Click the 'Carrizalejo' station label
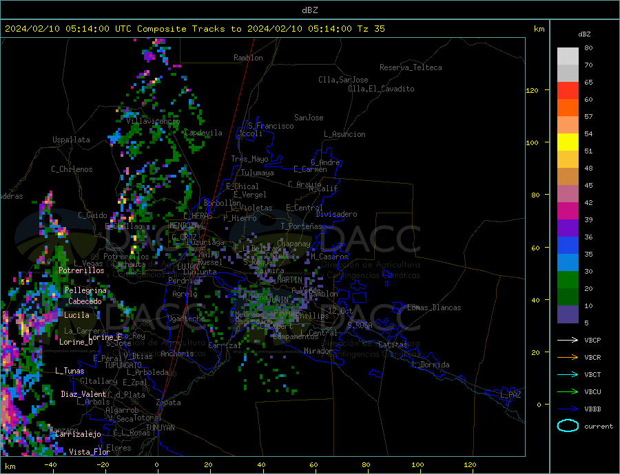The height and width of the screenshot is (474, 620). click(x=78, y=435)
